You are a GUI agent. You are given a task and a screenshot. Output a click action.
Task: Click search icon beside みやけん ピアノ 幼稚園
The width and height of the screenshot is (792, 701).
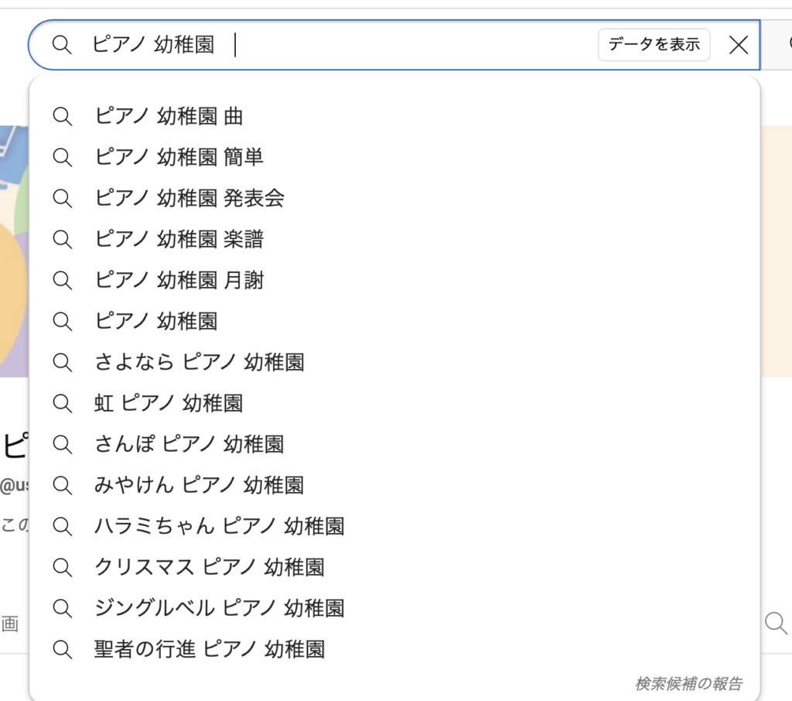click(62, 485)
